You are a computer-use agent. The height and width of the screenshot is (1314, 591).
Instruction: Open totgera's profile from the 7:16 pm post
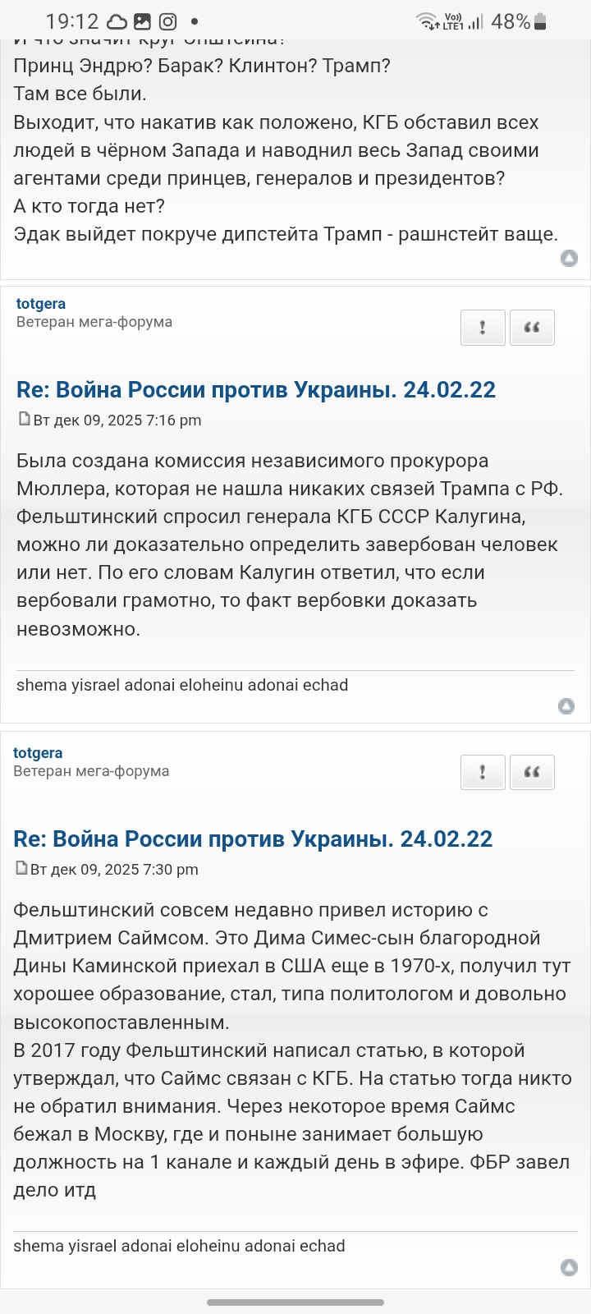[41, 304]
